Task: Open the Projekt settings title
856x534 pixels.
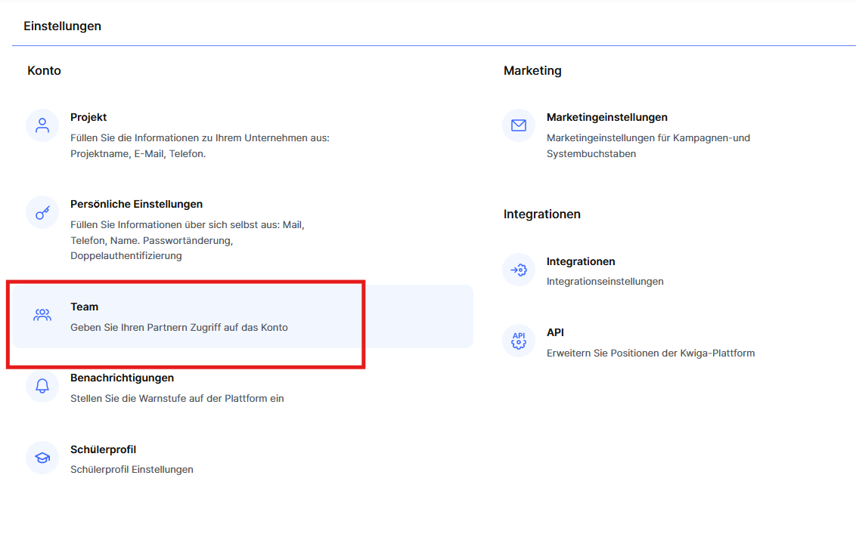Action: point(88,117)
